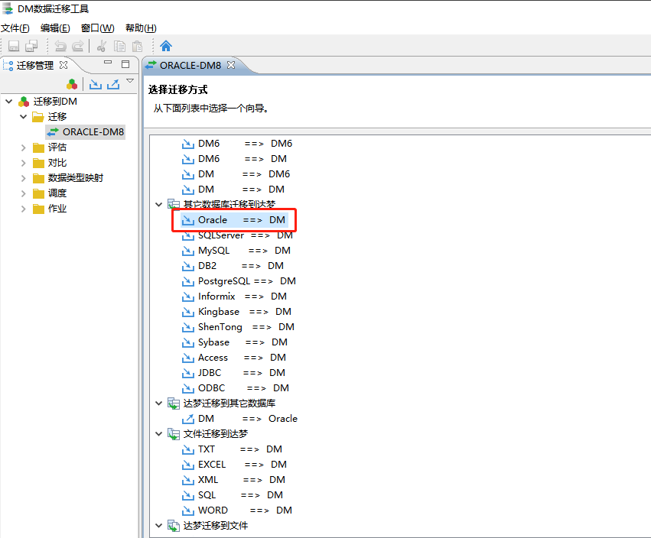Collapse the 迁移到DM root node
Viewport: 651px width, 538px height.
tap(8, 101)
